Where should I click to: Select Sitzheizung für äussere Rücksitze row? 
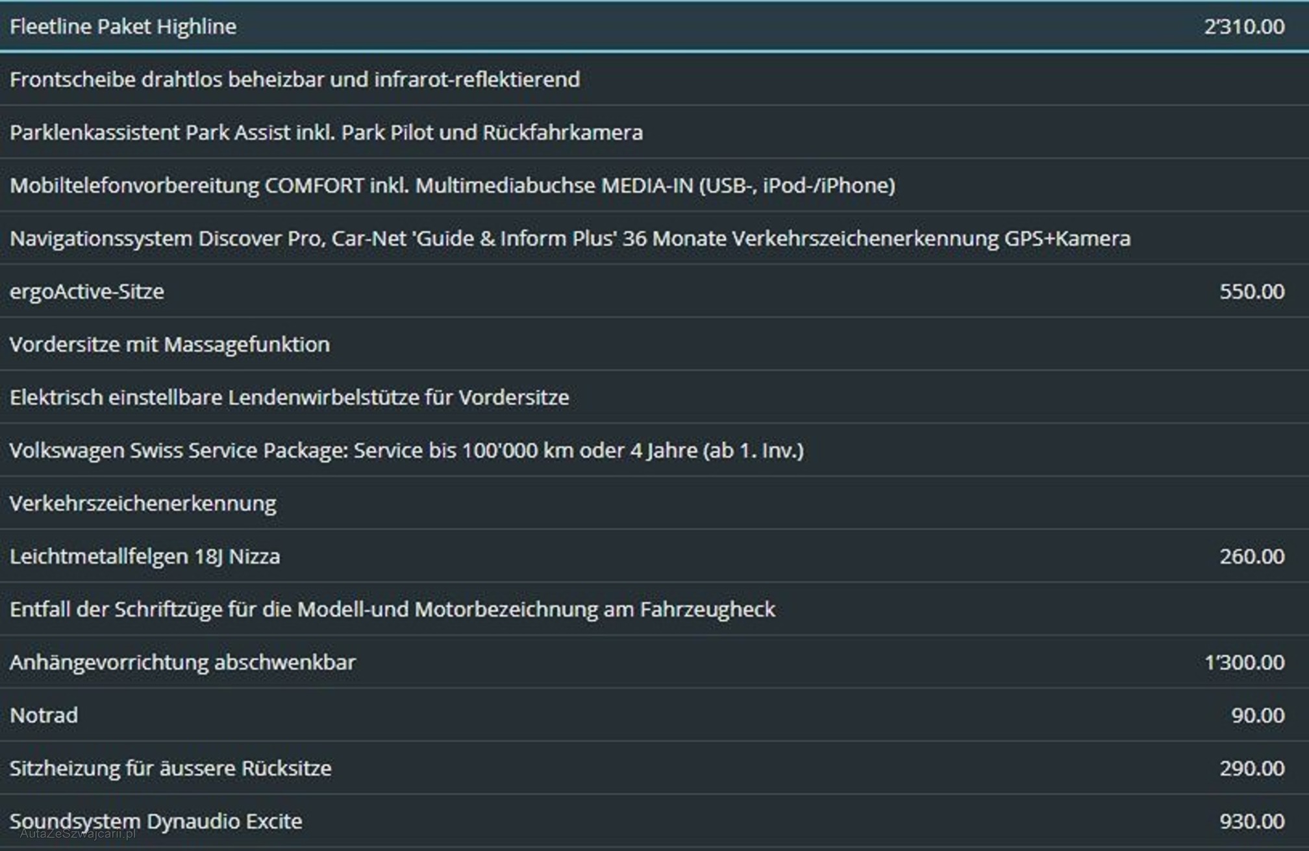pos(654,768)
